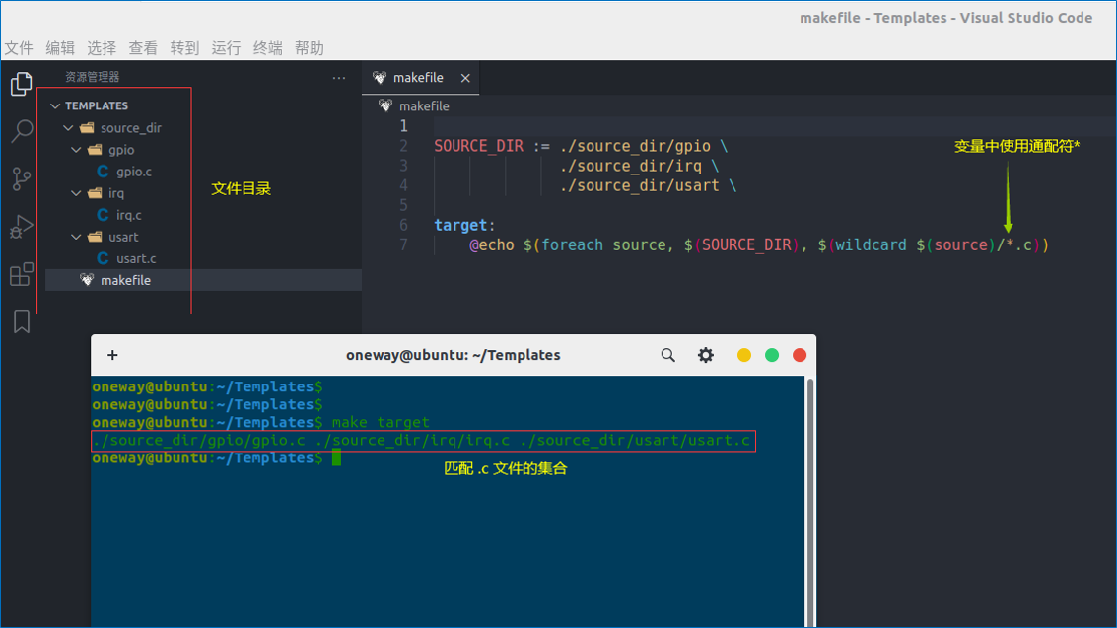Open explorer panel more actions menu

pos(339,78)
